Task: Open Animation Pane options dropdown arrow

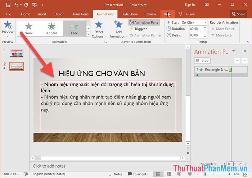Action: (x=233, y=51)
